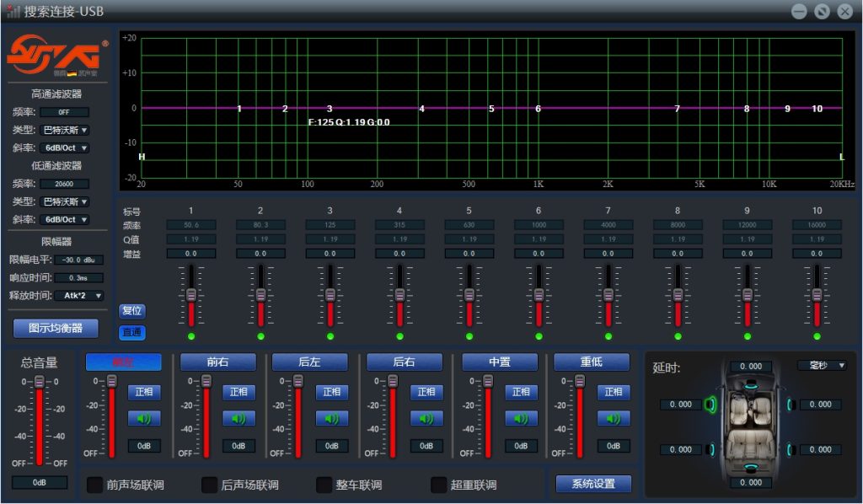Screen dimensions: 863x504
Task: Mute the first channel speaker icon beside red tab
Action: (143, 419)
